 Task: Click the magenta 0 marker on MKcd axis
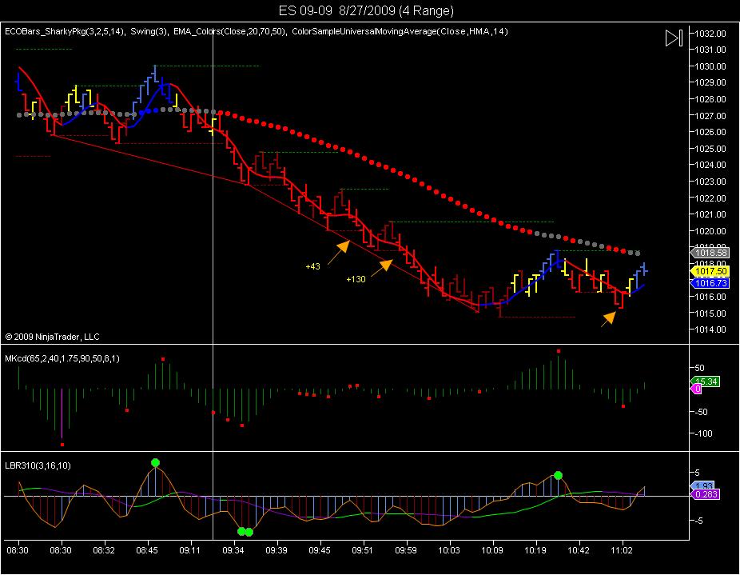[x=697, y=389]
